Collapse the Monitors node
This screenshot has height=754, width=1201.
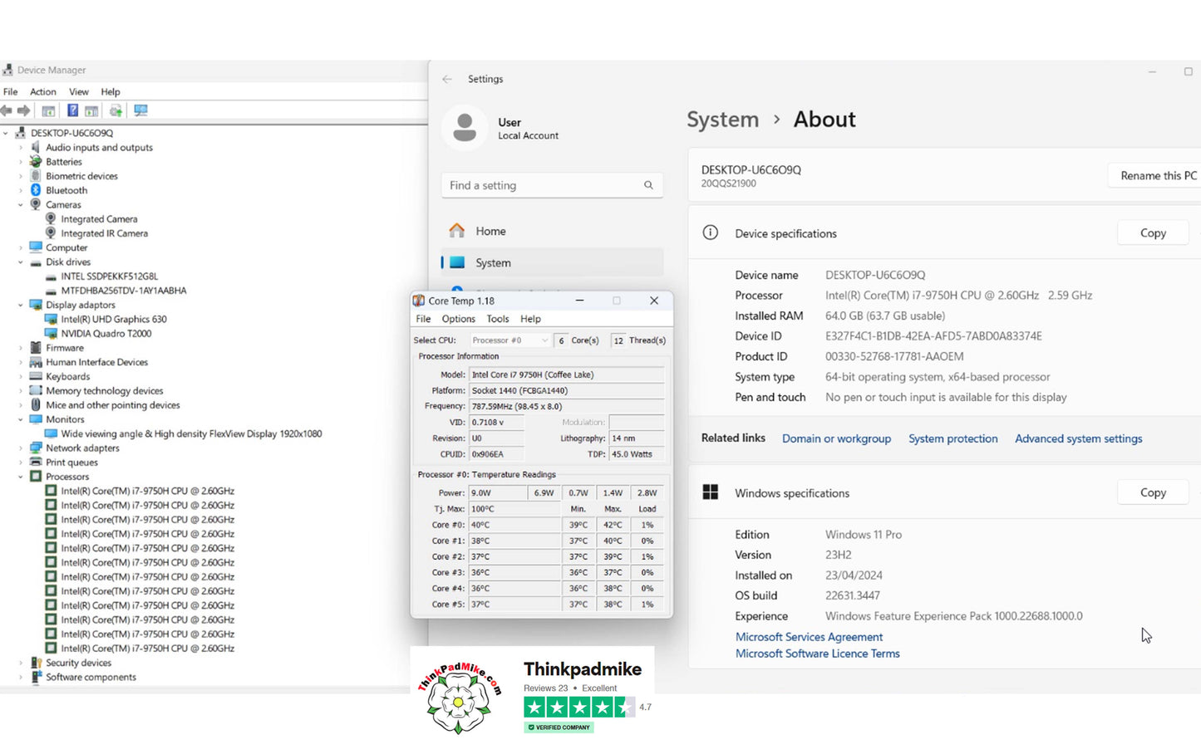tap(21, 419)
